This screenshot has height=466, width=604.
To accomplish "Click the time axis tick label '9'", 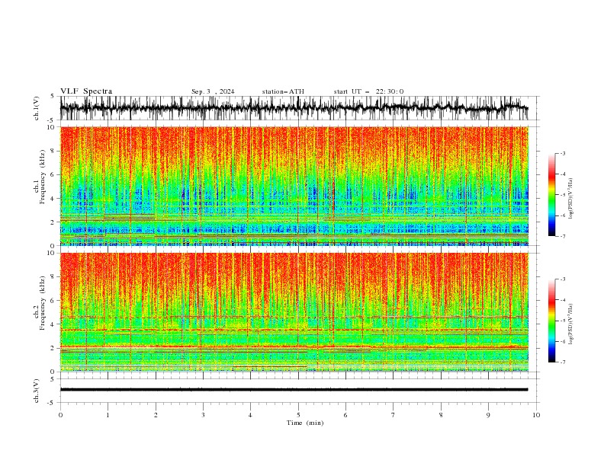I will pyautogui.click(x=488, y=415).
